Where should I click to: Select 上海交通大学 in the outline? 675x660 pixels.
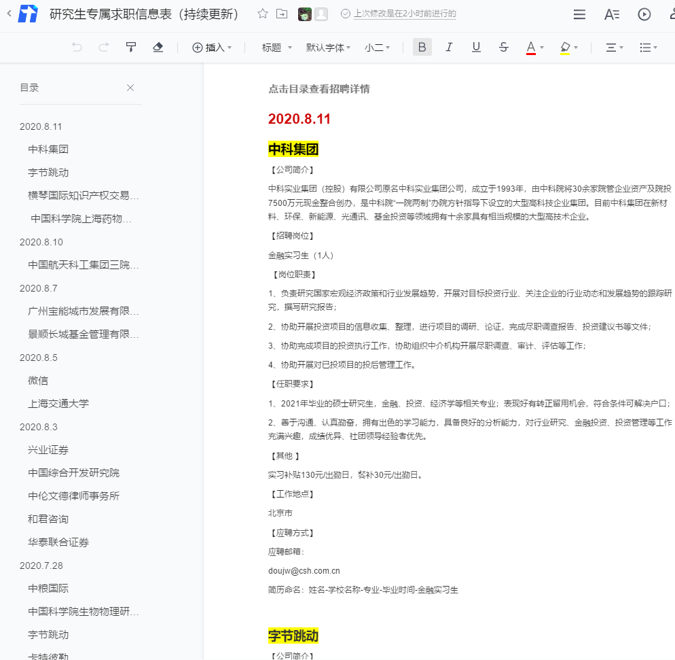[x=58, y=404]
